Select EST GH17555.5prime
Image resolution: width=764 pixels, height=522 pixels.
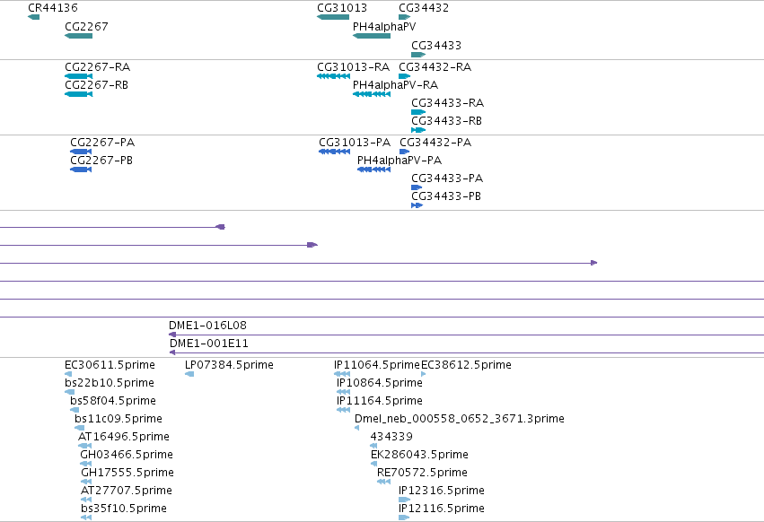coord(86,482)
